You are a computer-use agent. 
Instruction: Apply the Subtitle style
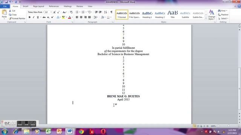click(x=185, y=15)
